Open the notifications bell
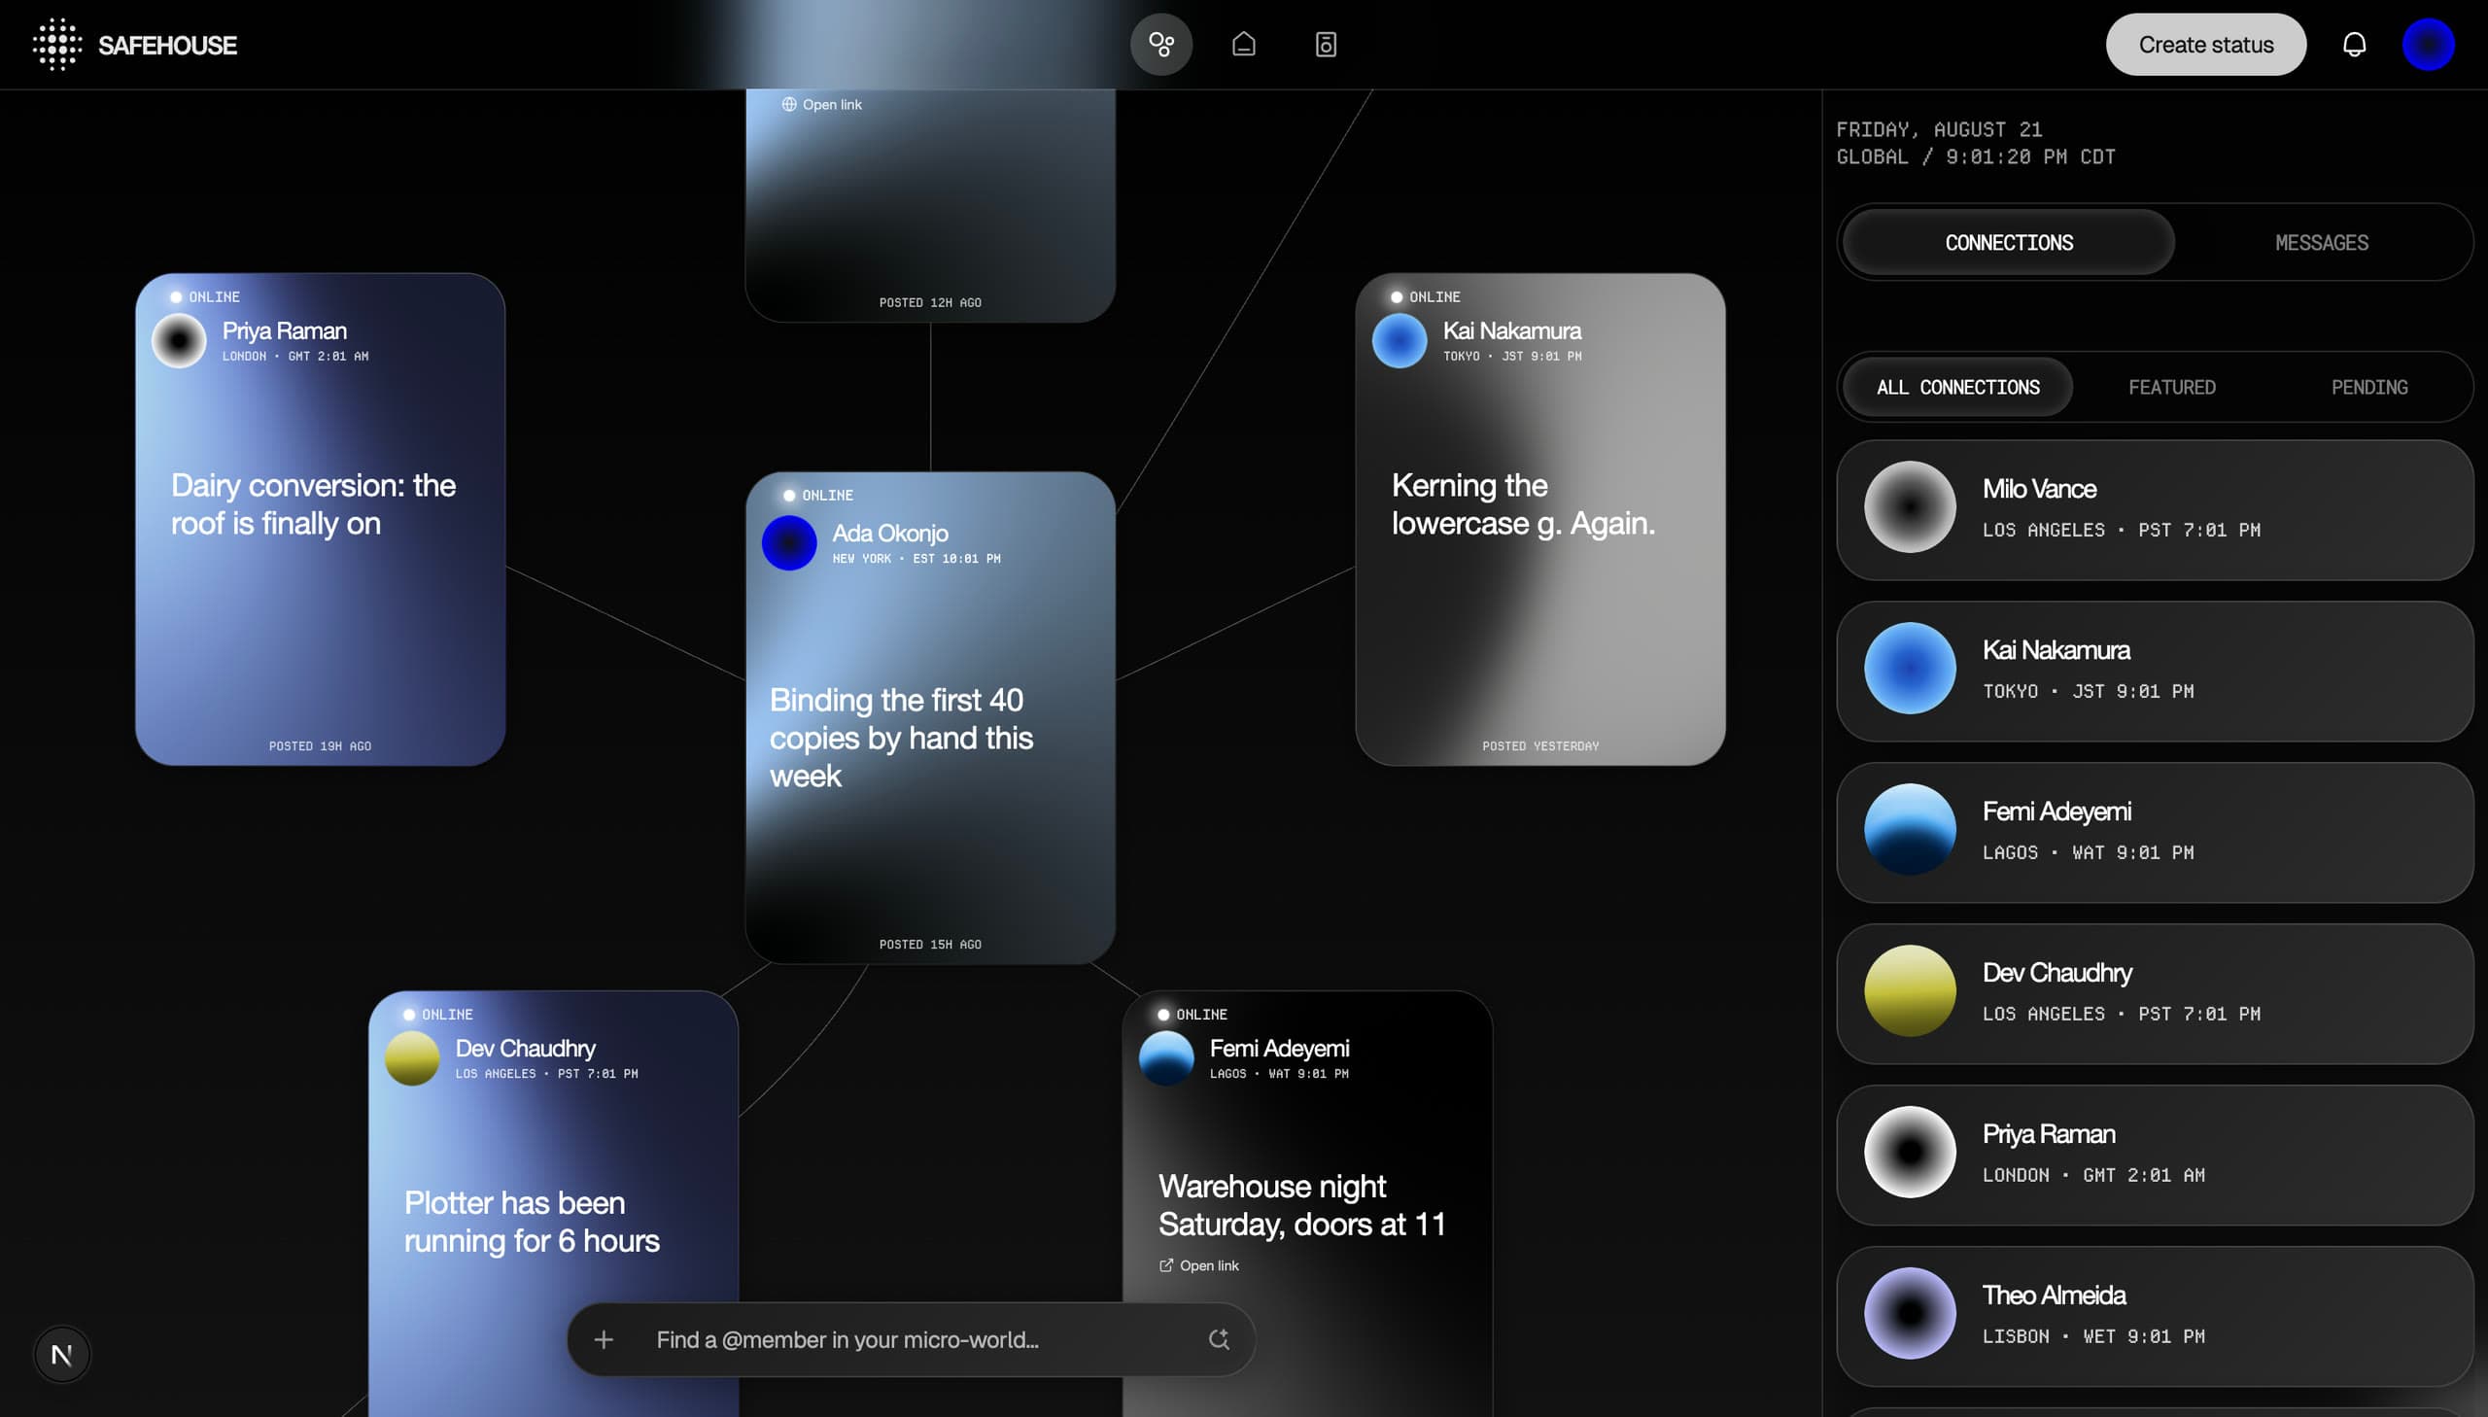Image resolution: width=2488 pixels, height=1417 pixels. 2354,45
